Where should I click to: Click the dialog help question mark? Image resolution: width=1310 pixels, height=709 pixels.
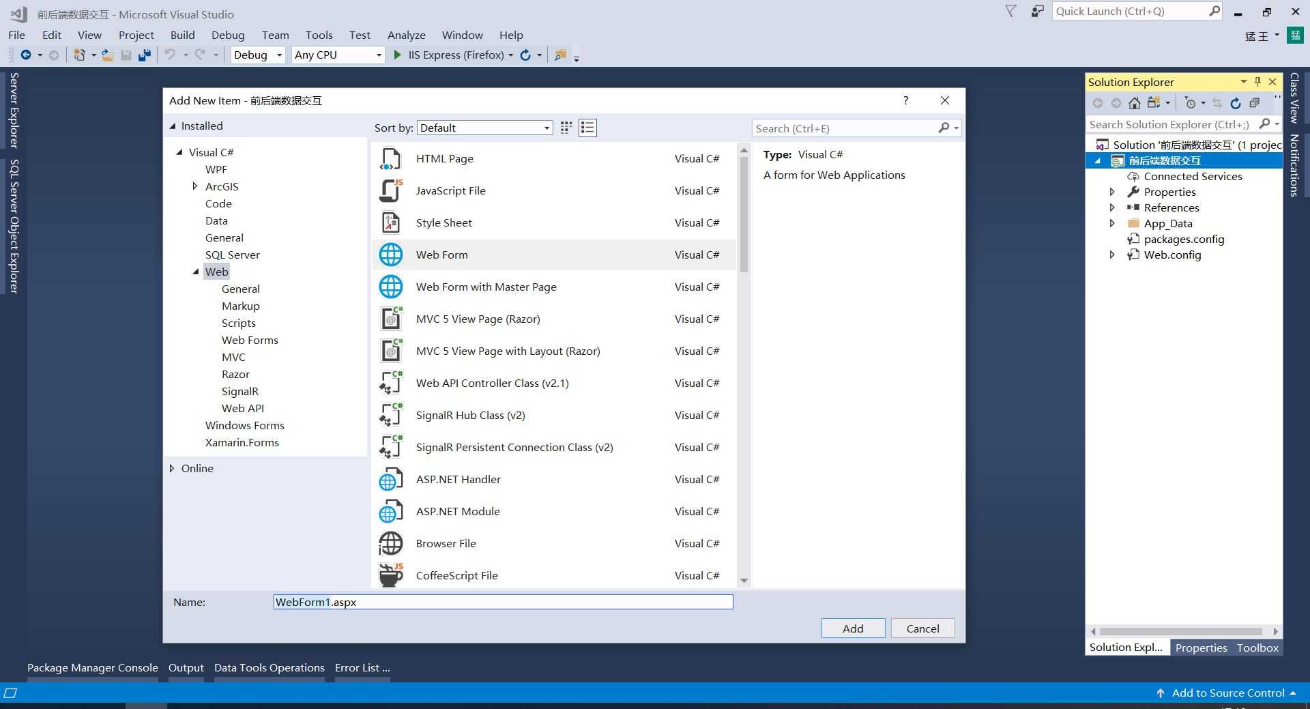tap(905, 100)
